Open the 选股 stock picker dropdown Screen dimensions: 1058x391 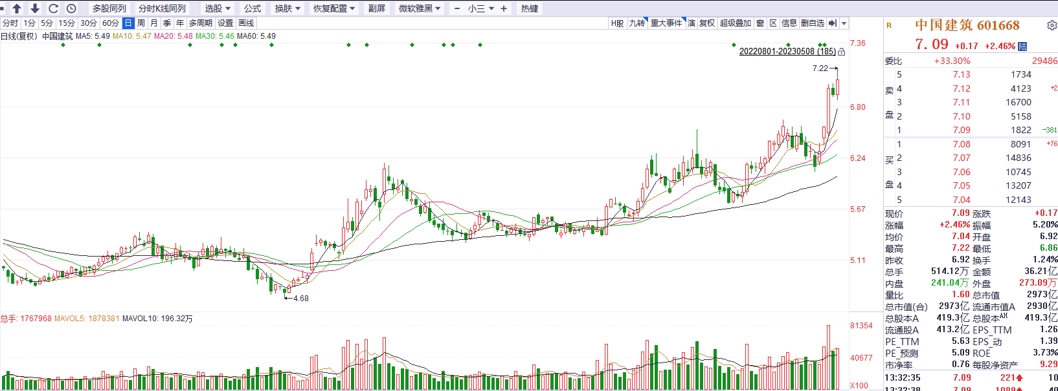[218, 8]
